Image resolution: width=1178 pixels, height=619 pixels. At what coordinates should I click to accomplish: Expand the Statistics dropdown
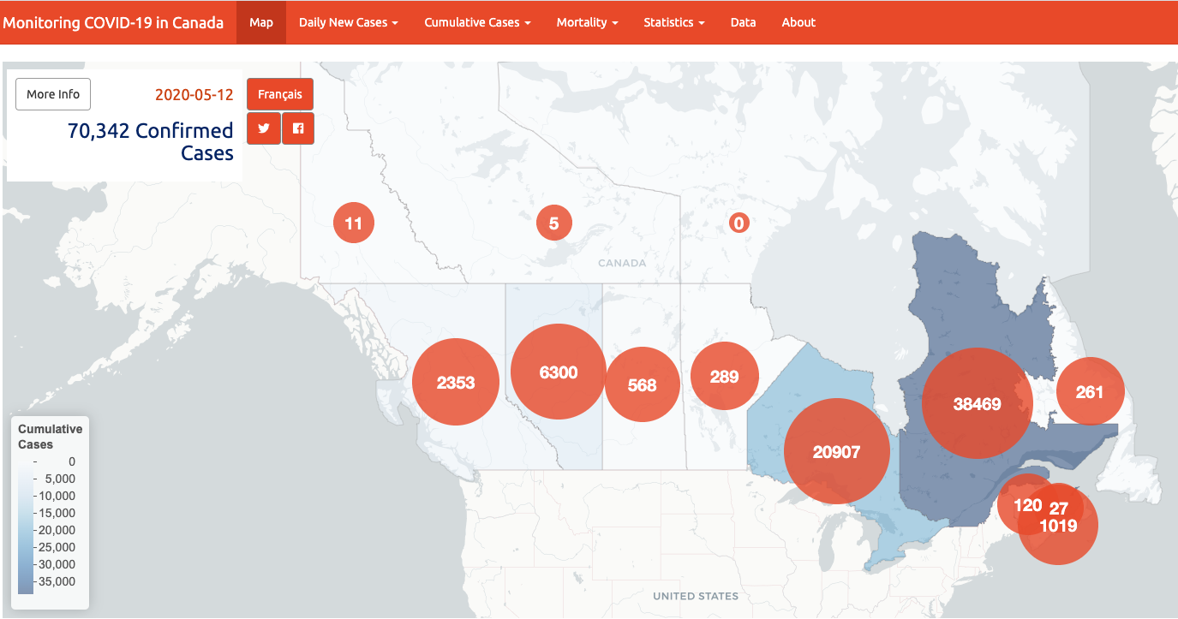pos(674,22)
